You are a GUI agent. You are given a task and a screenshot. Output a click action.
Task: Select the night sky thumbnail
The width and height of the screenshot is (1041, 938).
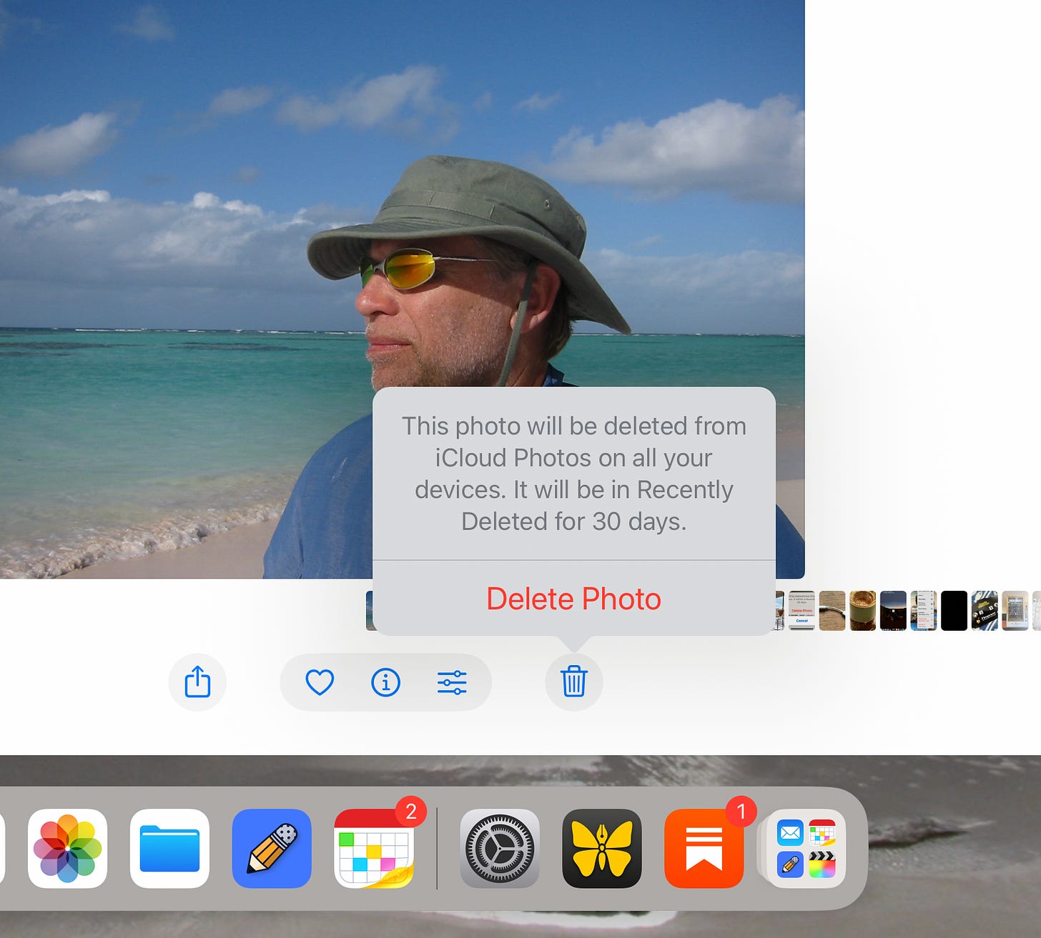(x=893, y=611)
